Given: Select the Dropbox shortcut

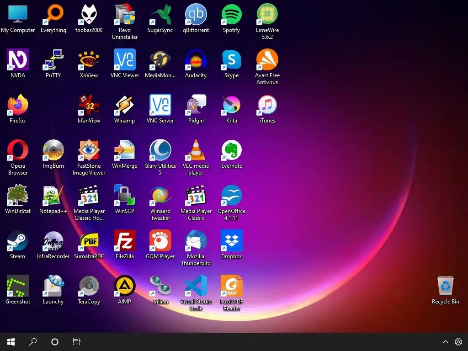Looking at the screenshot, I should pos(231,241).
